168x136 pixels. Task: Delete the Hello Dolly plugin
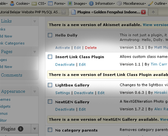pos(91,48)
